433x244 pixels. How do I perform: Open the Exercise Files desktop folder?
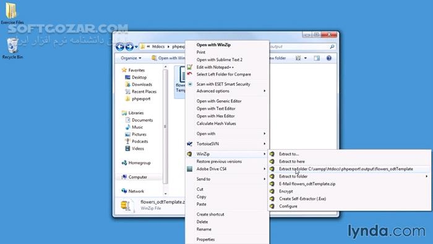coord(12,13)
